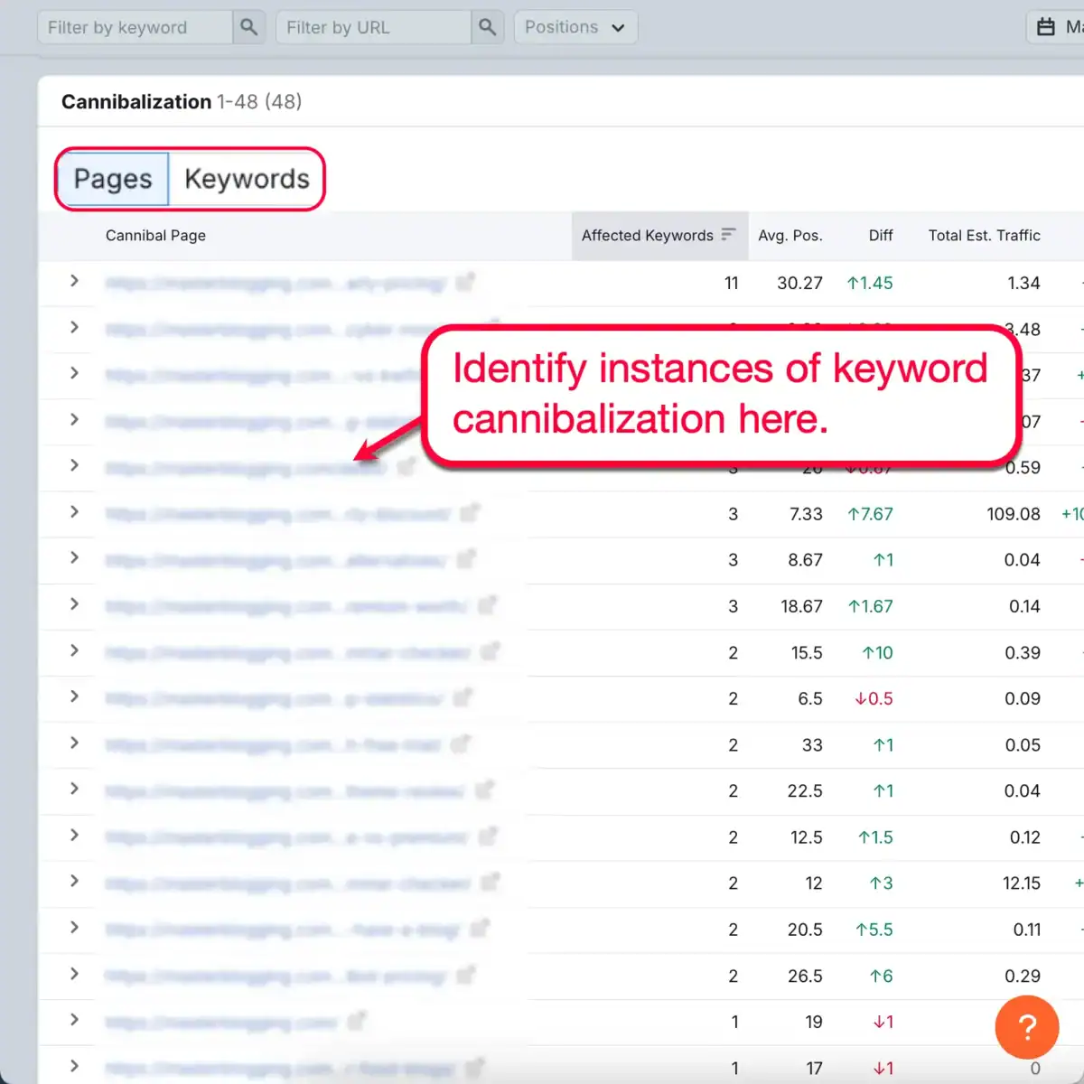Screen dimensions: 1084x1084
Task: Open external link icon in the 18.67 row
Action: tap(487, 605)
